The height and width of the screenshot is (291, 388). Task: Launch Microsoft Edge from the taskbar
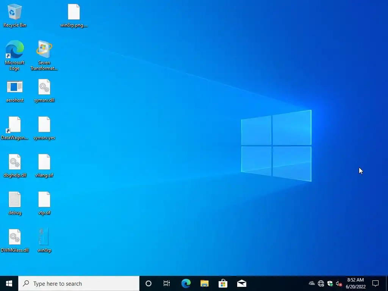(186, 283)
